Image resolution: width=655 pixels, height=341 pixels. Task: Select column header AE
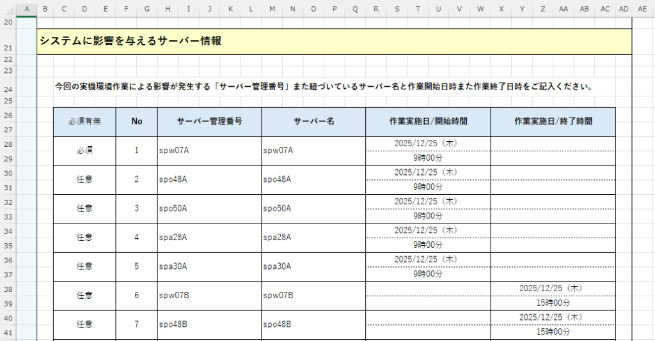click(x=642, y=8)
